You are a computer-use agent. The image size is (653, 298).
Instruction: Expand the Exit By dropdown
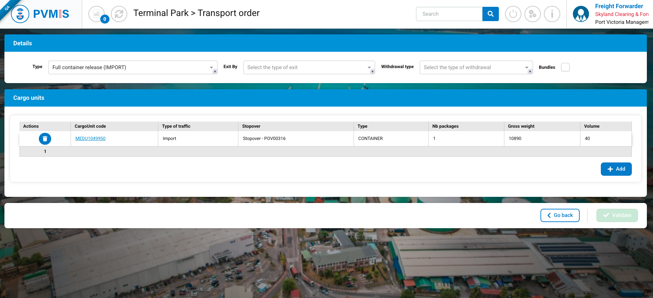pos(309,67)
